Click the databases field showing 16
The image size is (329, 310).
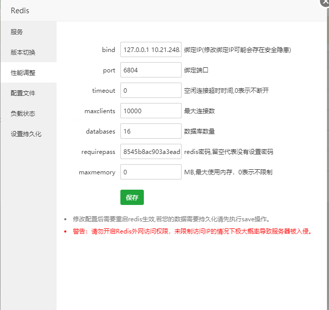151,131
